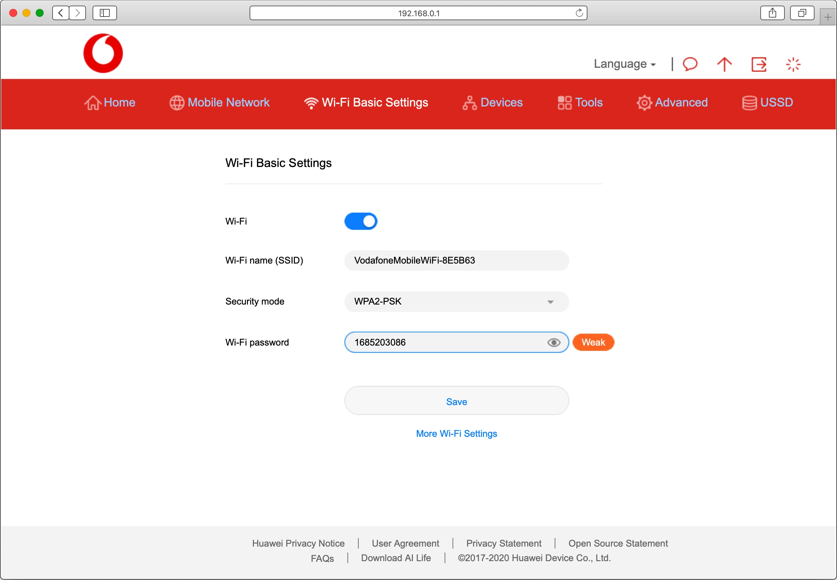Open More Wi-Fi Settings link
Image resolution: width=837 pixels, height=580 pixels.
(456, 434)
